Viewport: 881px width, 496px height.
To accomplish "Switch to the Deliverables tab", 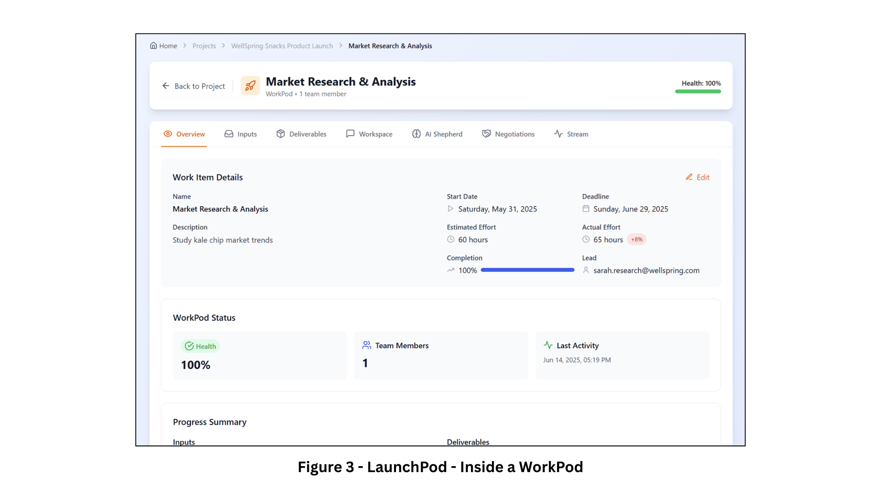I will pyautogui.click(x=301, y=134).
